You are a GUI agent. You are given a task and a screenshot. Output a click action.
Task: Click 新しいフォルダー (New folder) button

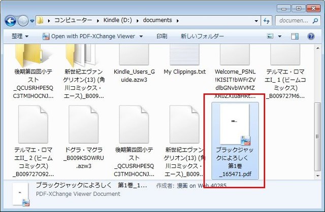(202, 37)
